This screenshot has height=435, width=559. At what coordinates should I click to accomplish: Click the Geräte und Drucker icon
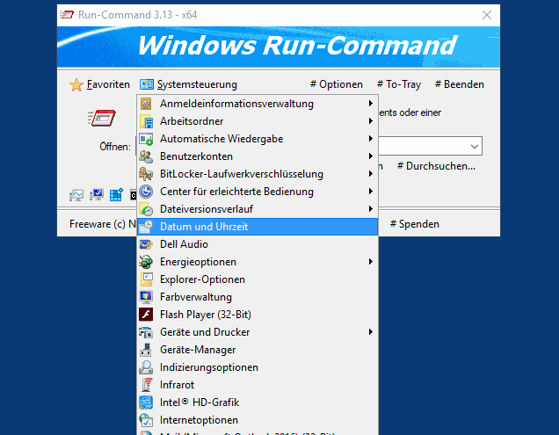(146, 332)
